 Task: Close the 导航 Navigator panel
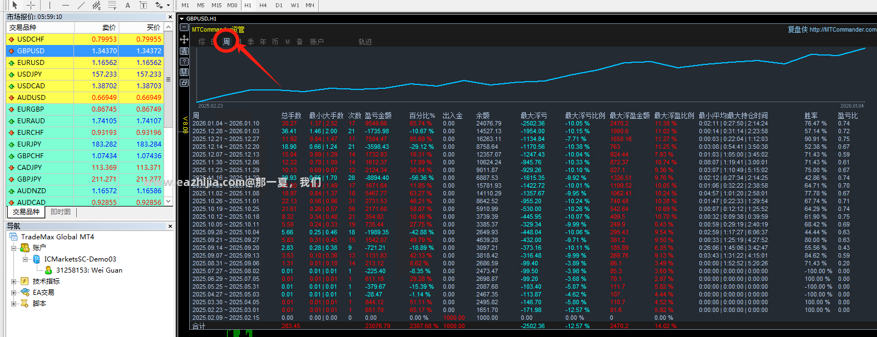170,226
